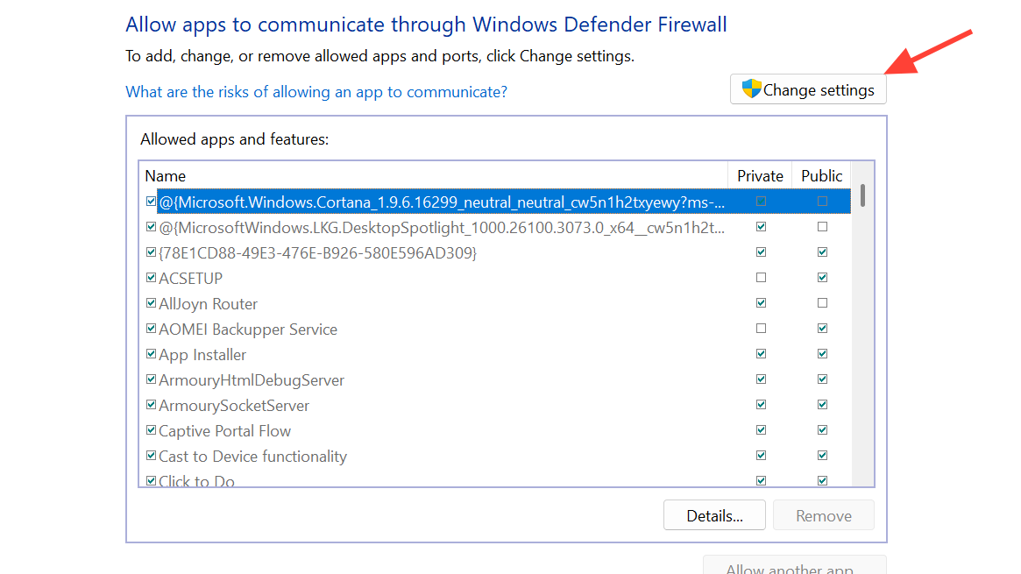1021x574 pixels.
Task: Uncheck Private for the {78E1CD88 GUID entry
Action: [x=761, y=252]
